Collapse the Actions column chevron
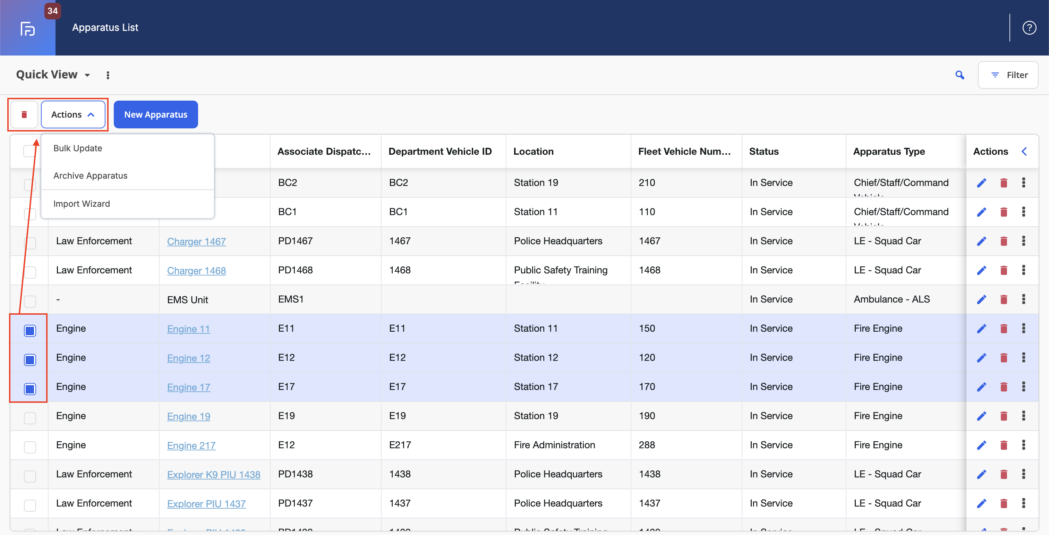1049x535 pixels. pos(1024,152)
